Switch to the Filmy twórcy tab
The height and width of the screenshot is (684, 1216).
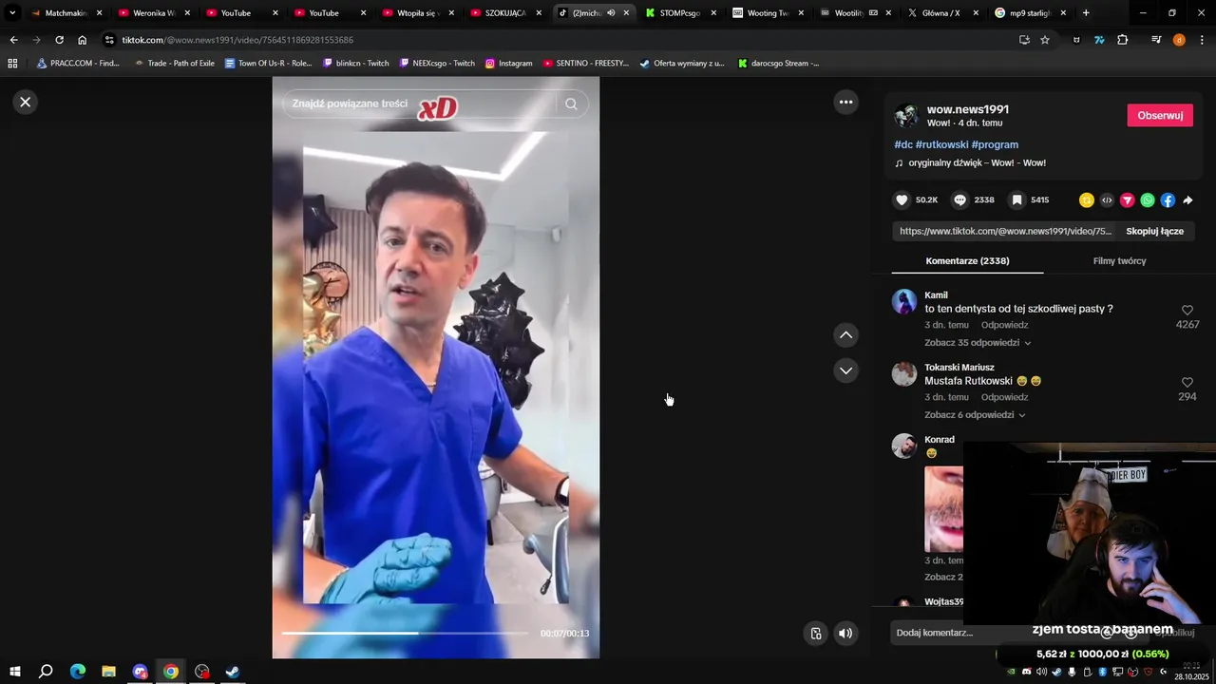[1119, 260]
